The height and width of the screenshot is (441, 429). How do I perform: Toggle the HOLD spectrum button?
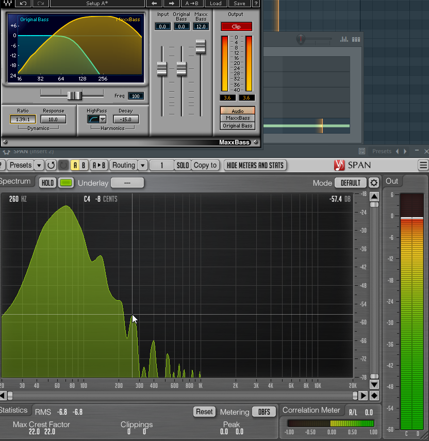[47, 183]
